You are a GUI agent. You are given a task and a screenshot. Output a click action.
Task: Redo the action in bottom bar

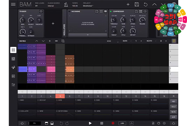click(67, 123)
